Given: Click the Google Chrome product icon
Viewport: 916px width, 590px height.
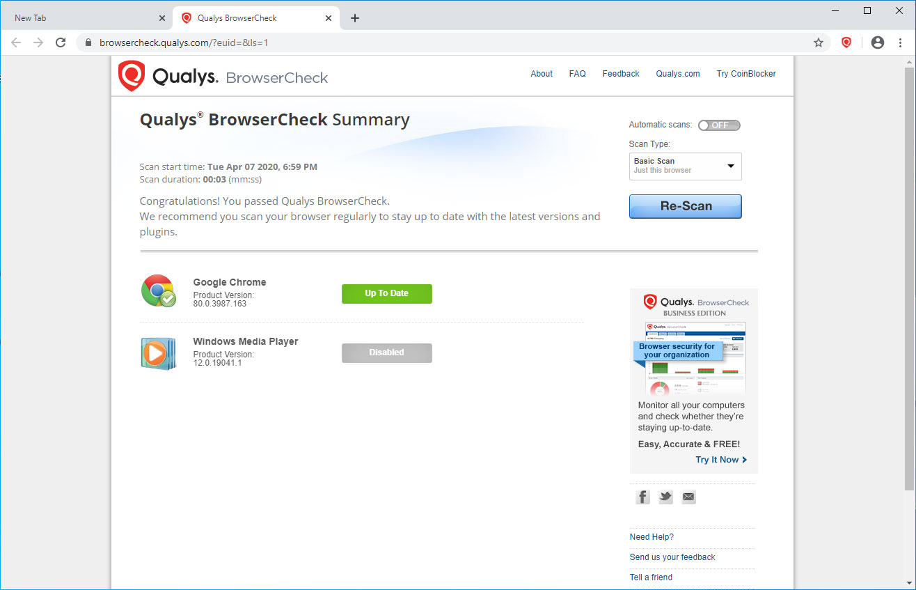Looking at the screenshot, I should tap(159, 291).
